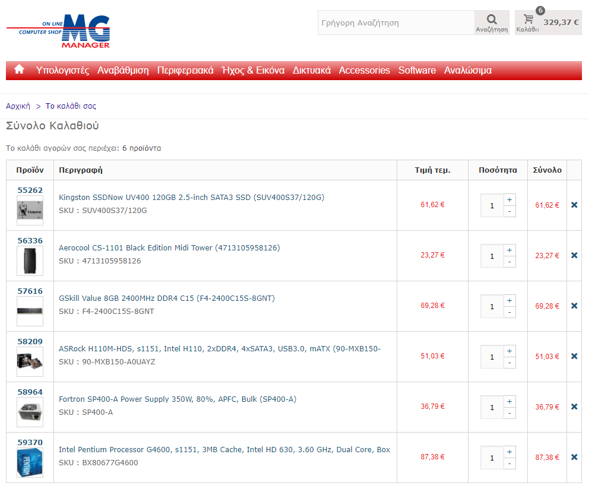Click the MG Manager logo

click(59, 31)
